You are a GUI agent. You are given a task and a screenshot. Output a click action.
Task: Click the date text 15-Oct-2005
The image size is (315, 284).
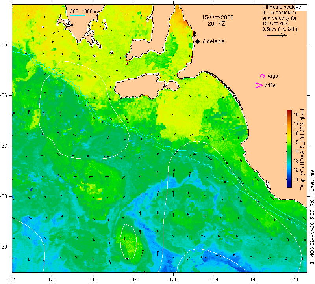click(x=218, y=17)
